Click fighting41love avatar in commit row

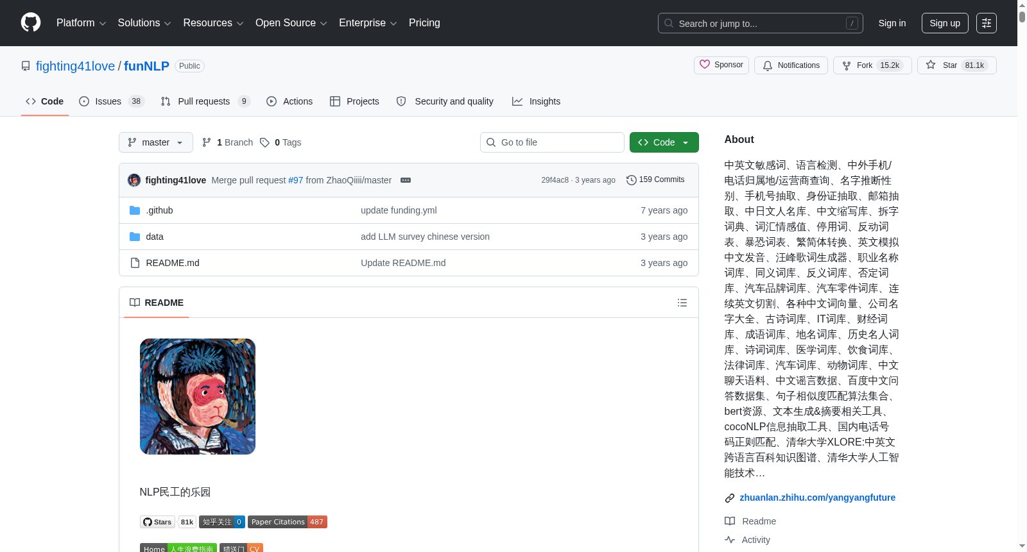[134, 180]
